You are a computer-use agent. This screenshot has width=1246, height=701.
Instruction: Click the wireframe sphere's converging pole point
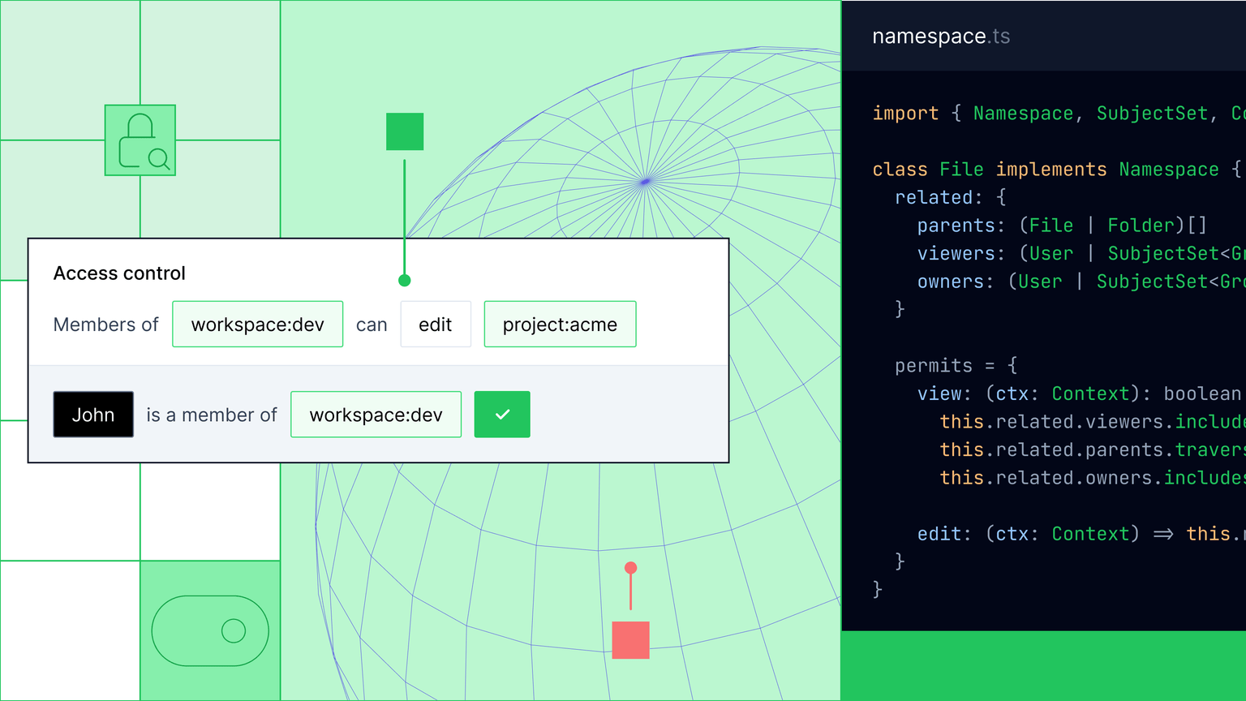pos(645,182)
